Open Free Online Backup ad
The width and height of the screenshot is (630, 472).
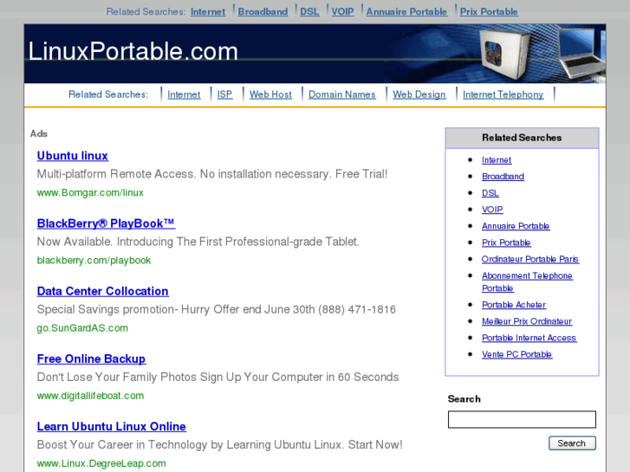[91, 359]
